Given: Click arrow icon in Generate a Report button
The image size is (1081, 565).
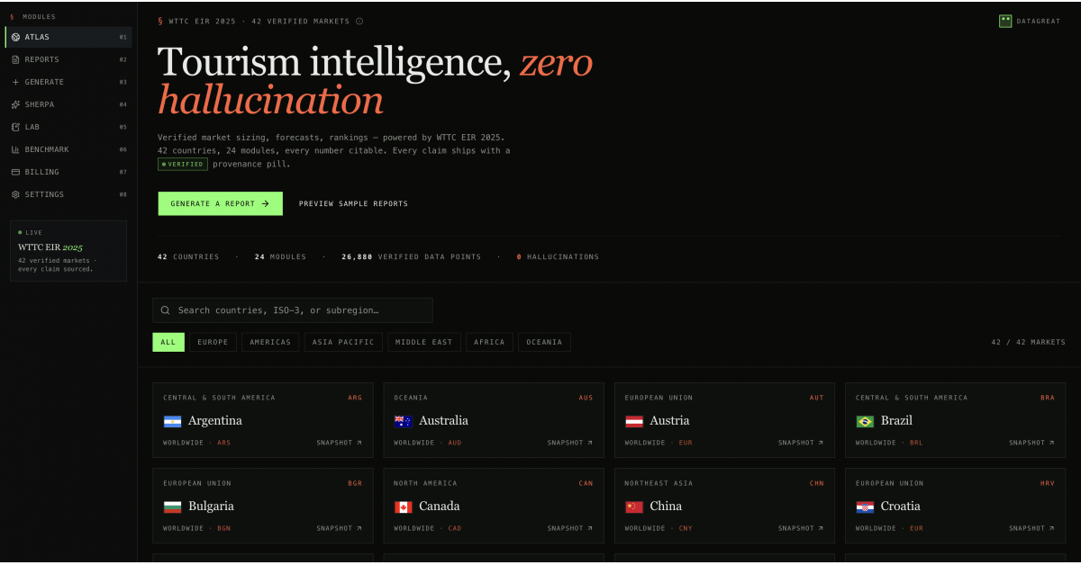Looking at the screenshot, I should 266,204.
